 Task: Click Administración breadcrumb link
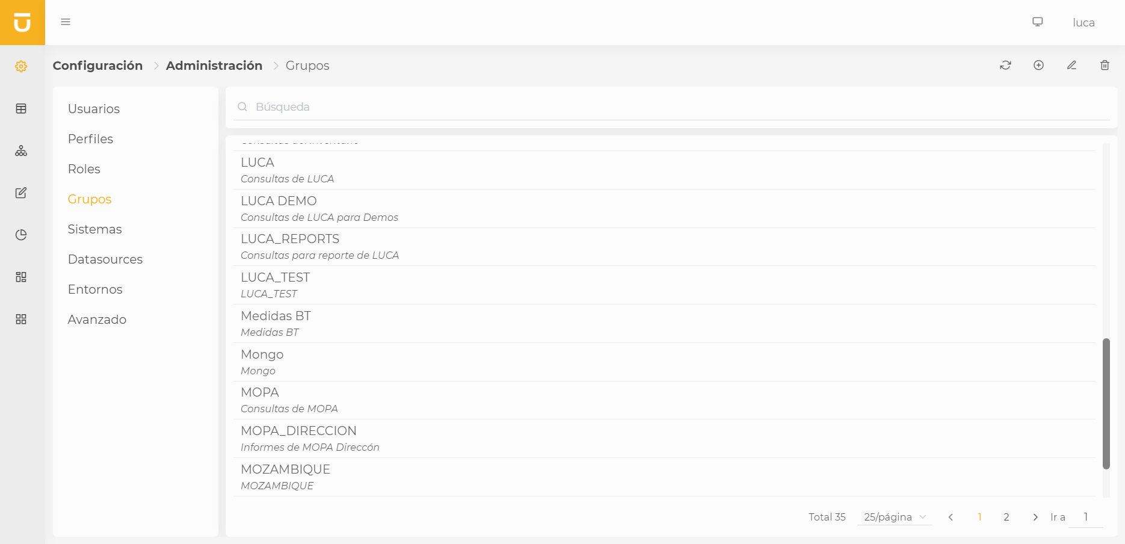coord(214,66)
